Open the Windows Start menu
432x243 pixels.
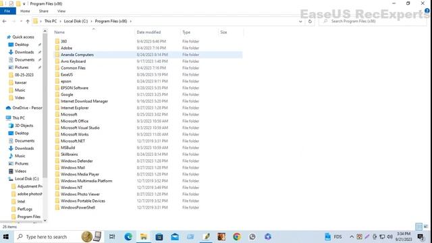6,237
